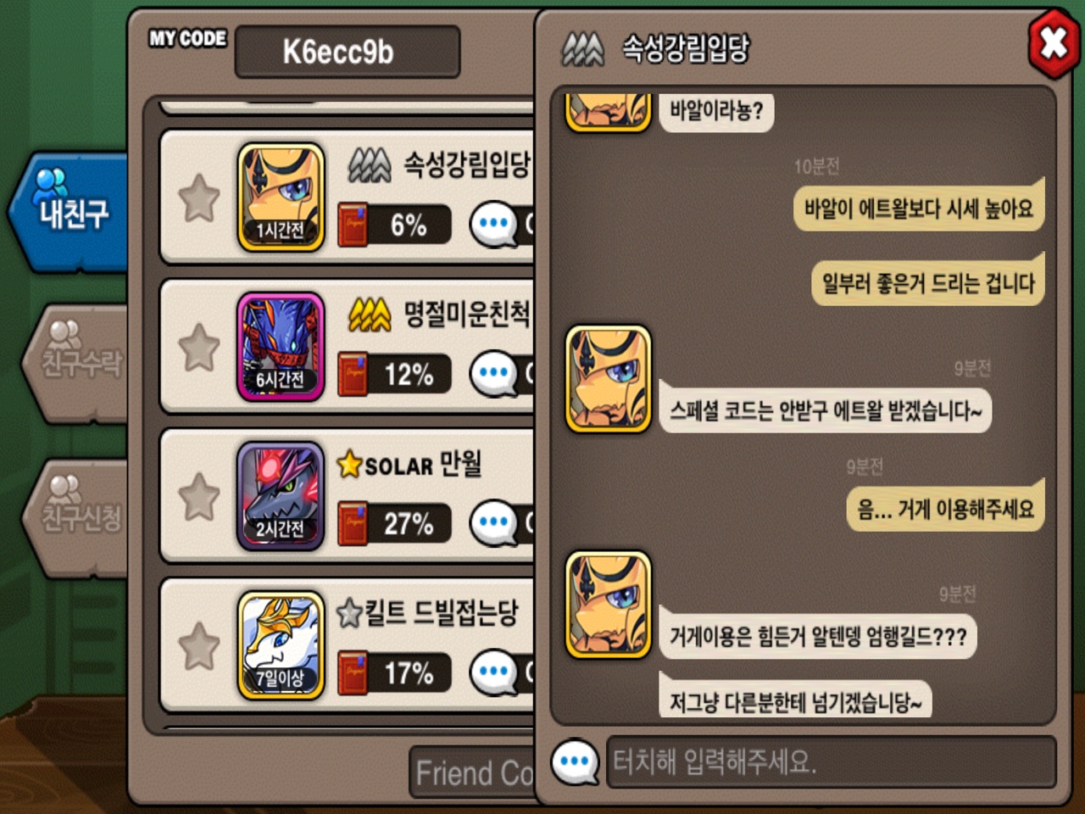The height and width of the screenshot is (814, 1085).
Task: Click the Friend Code button
Action: tap(473, 772)
